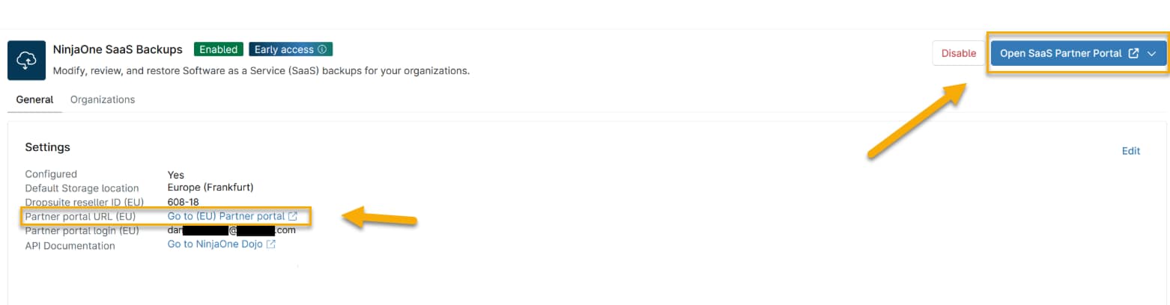Switch to the General tab

[x=34, y=99]
